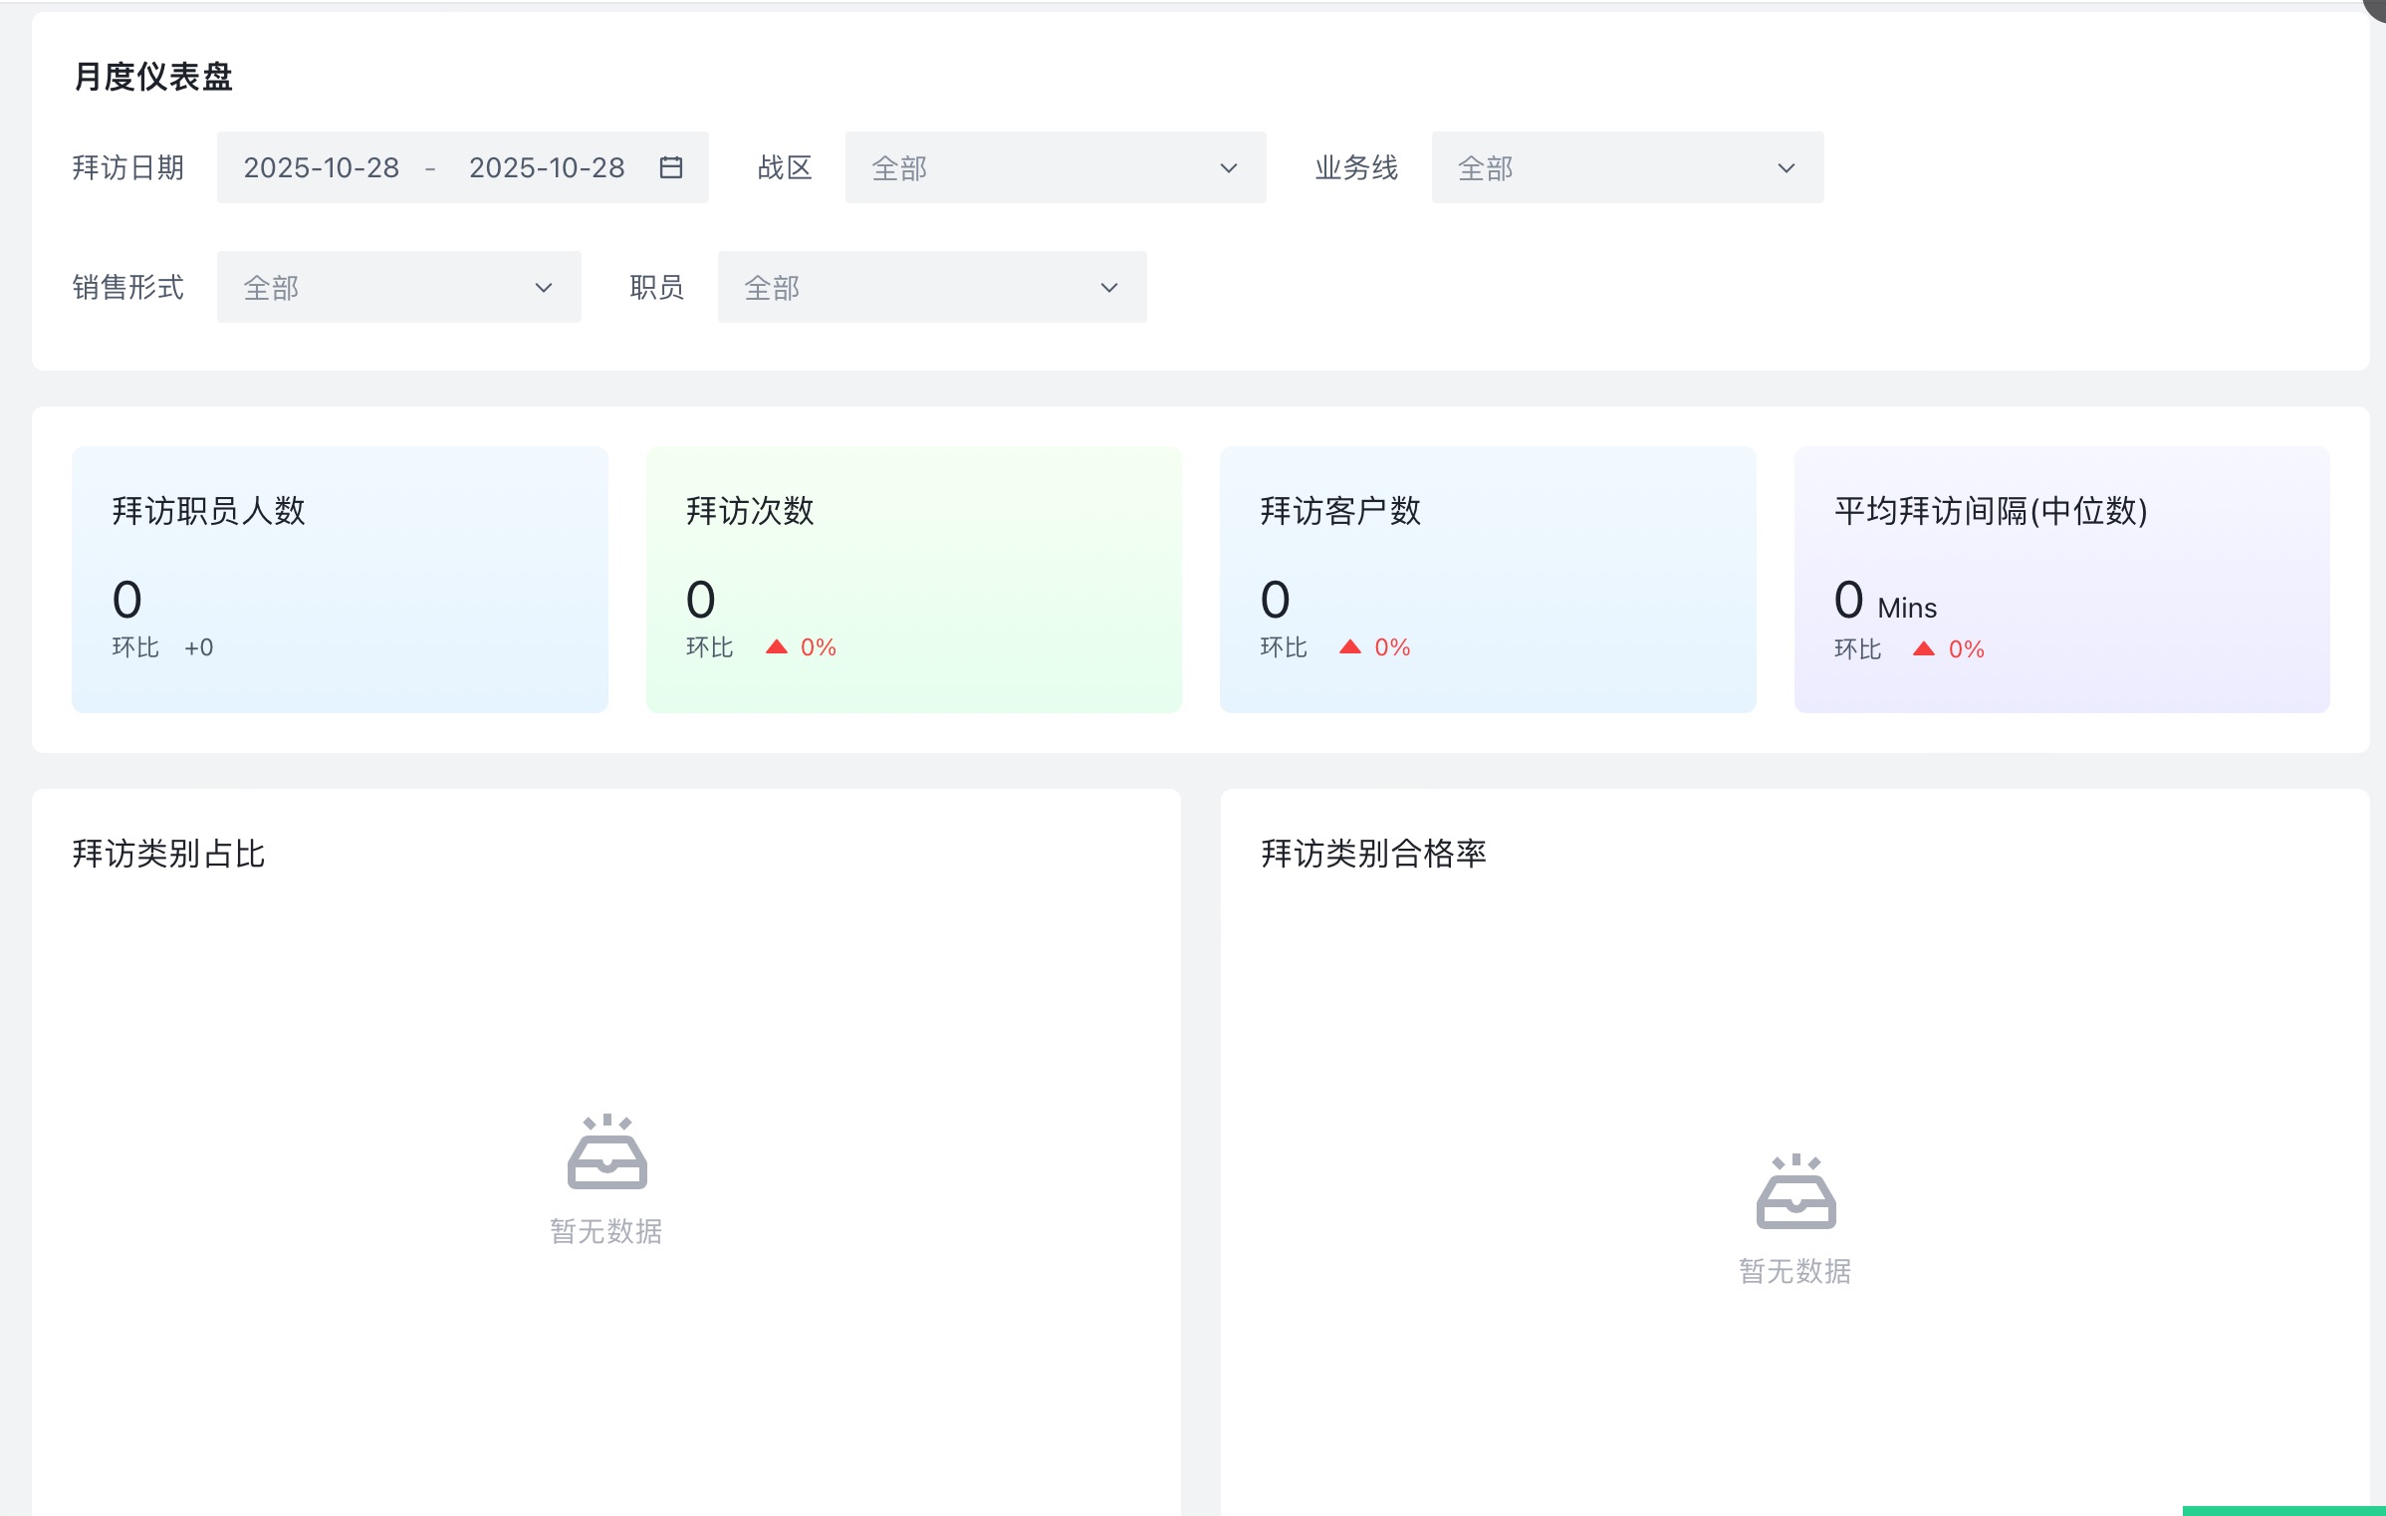
Task: Click the 拜访职员人数 stat card
Action: click(x=339, y=578)
